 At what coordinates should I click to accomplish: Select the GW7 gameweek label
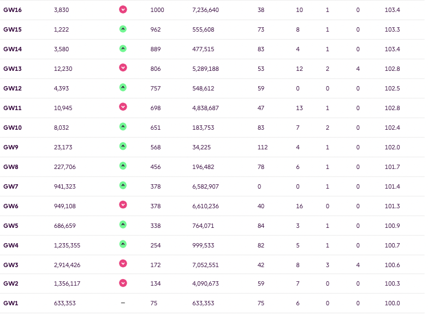[x=11, y=186]
